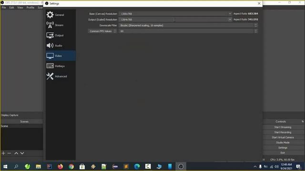This screenshot has width=305, height=171.
Task: Open the Downscale Filter dropdown
Action: [x=188, y=25]
